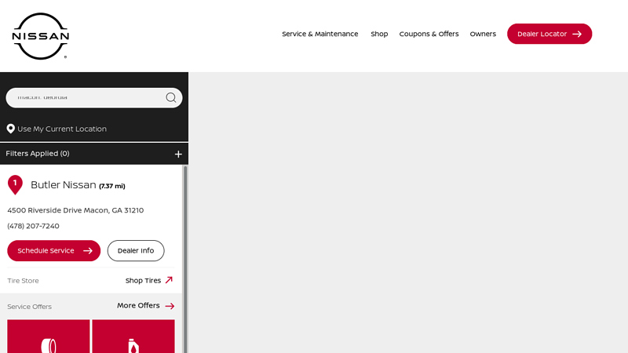628x353 pixels.
Task: Expand the Filters Applied plus icon
Action: point(178,154)
